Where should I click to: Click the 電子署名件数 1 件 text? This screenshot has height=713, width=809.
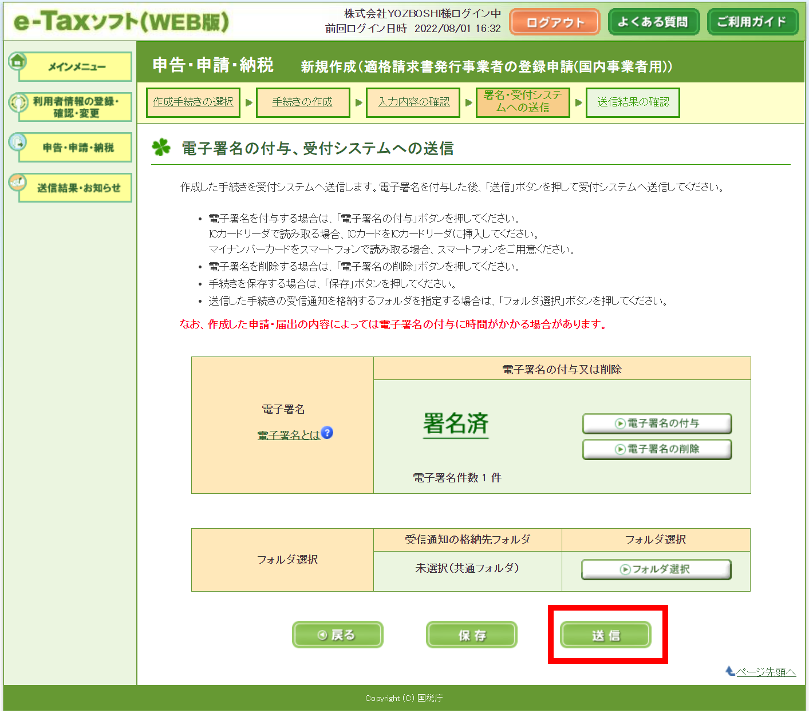457,478
